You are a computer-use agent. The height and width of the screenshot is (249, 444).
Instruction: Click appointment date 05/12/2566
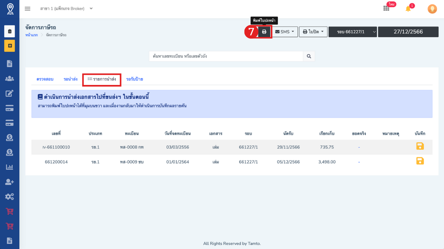pos(288,162)
